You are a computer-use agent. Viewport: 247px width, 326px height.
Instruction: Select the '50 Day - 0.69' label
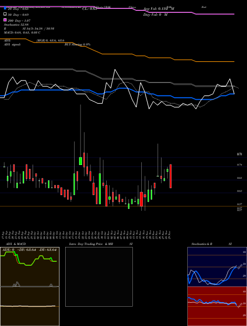[18, 15]
